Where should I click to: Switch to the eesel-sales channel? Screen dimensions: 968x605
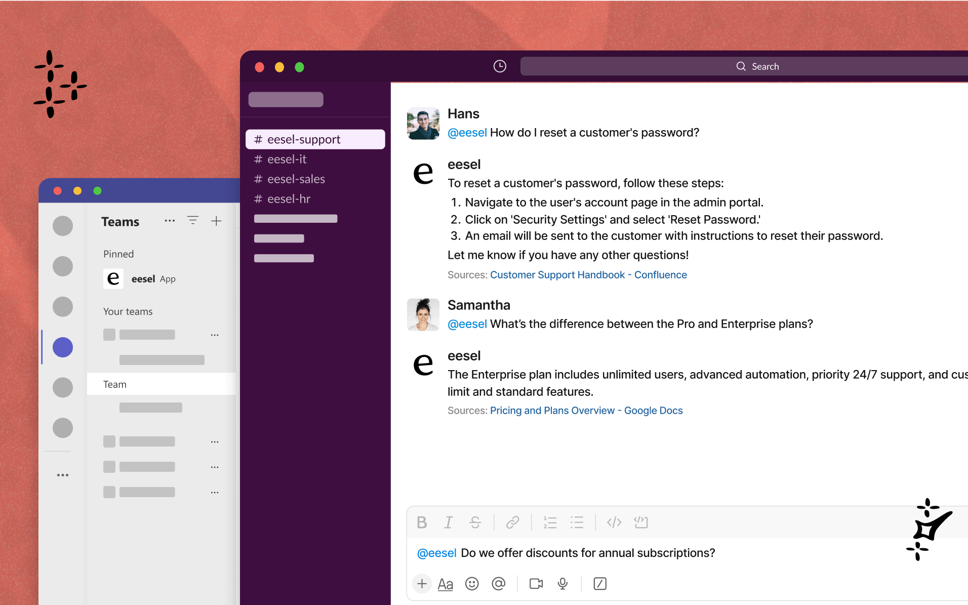coord(289,179)
